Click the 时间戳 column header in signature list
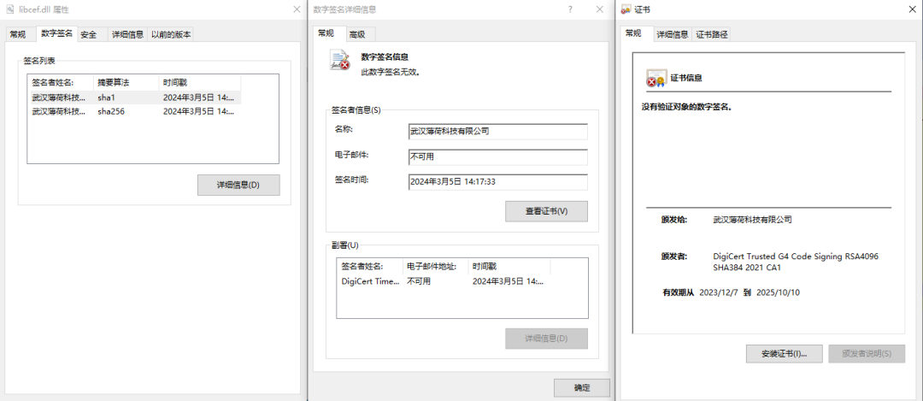The width and height of the screenshot is (923, 401). click(x=199, y=82)
